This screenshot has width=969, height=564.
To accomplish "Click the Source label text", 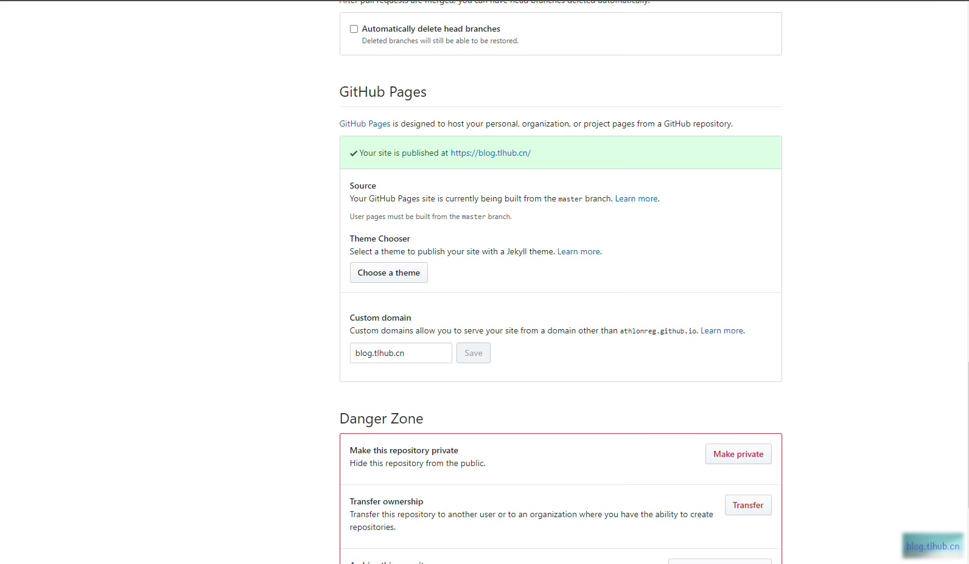I will click(363, 186).
